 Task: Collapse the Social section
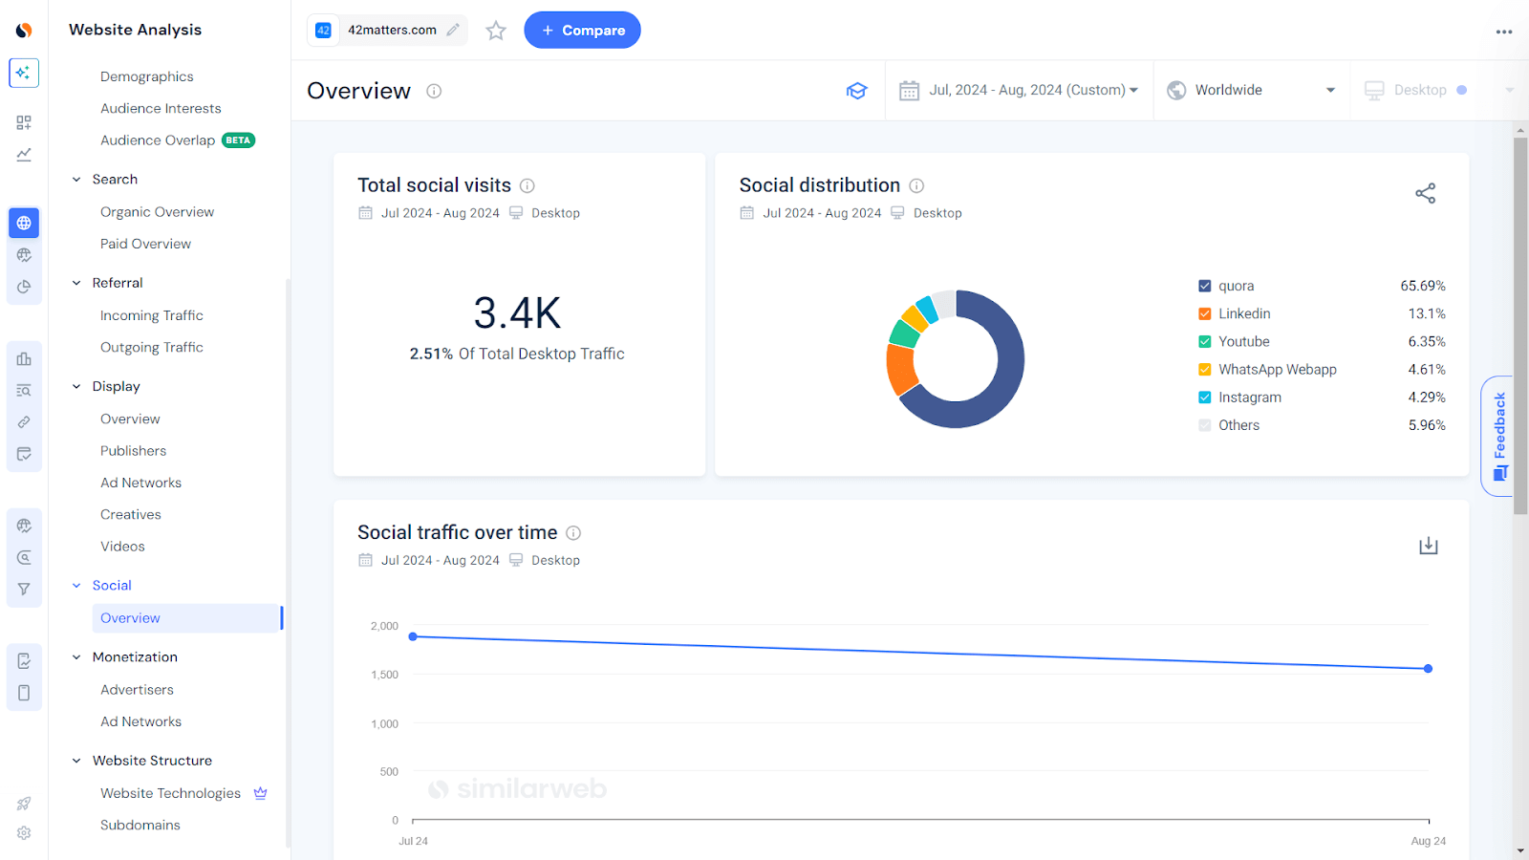pos(76,586)
